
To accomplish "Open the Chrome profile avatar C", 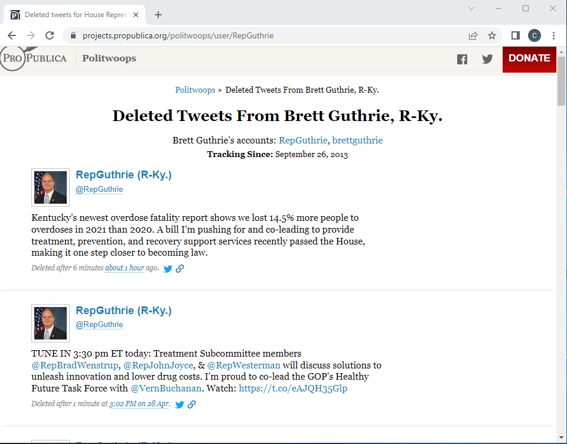I will pyautogui.click(x=534, y=35).
